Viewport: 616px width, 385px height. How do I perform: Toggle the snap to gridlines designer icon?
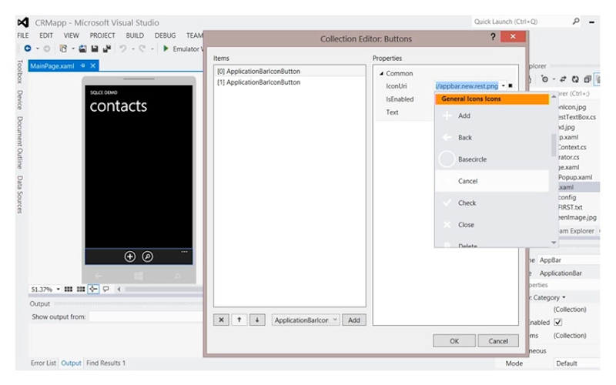[93, 290]
